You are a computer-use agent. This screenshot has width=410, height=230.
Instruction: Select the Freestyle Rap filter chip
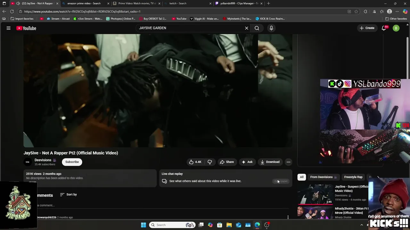353,177
